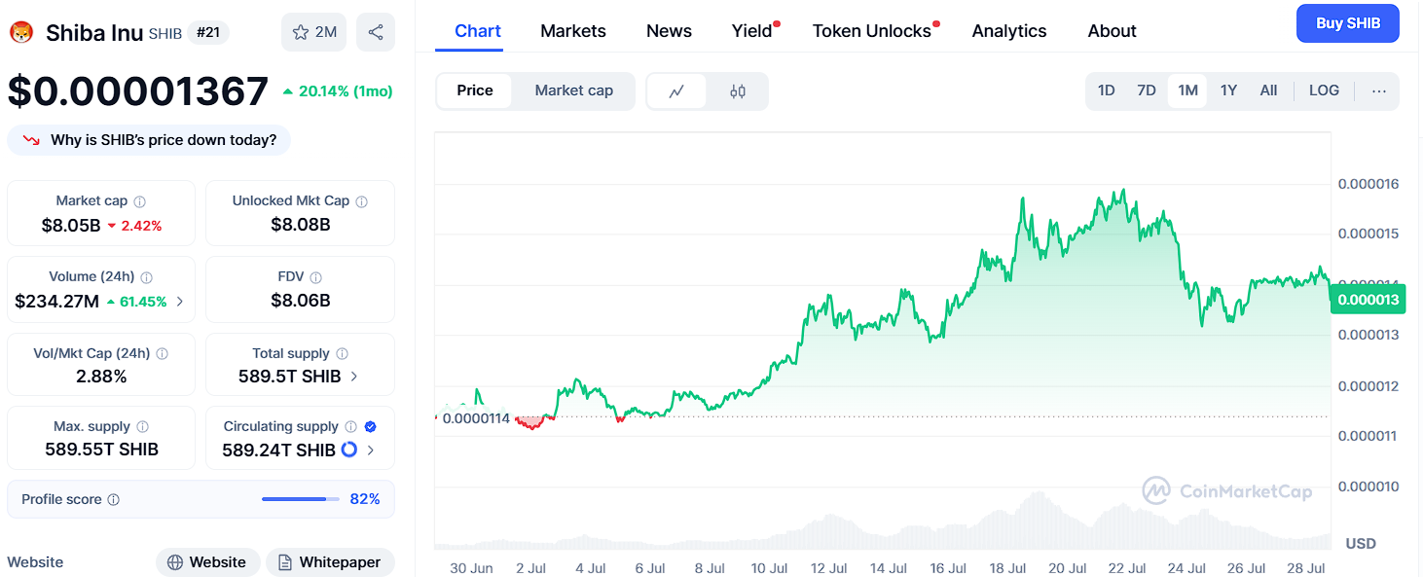
Task: Click the 2.88% Vol/Mkt Cap value
Action: [x=101, y=377]
